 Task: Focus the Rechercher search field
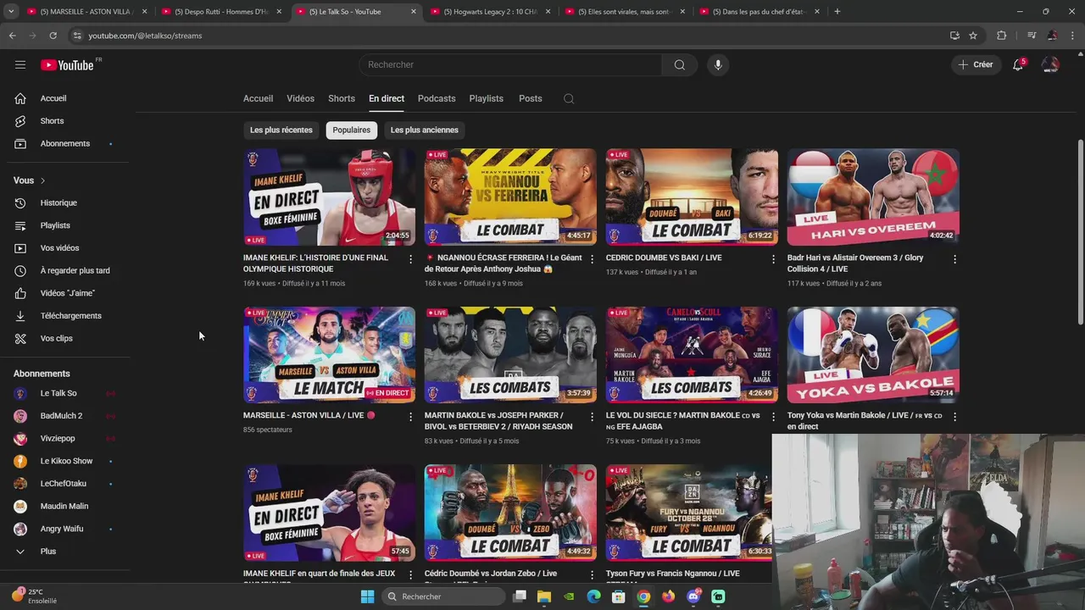pyautogui.click(x=510, y=64)
